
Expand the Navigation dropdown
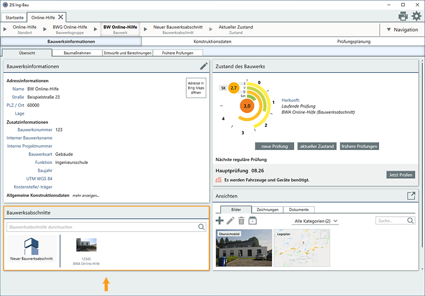(x=402, y=30)
